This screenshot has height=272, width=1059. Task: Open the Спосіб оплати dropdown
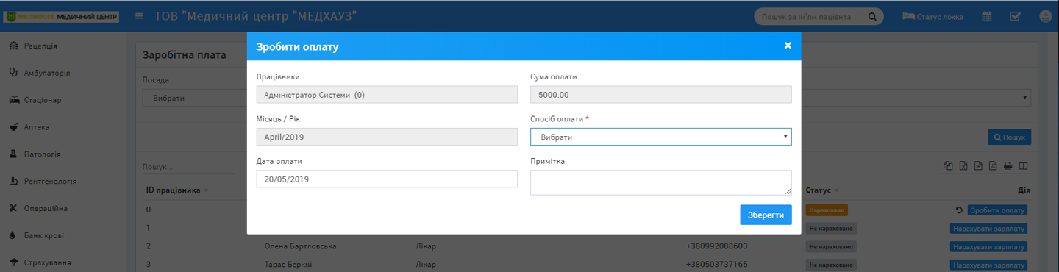coord(660,137)
